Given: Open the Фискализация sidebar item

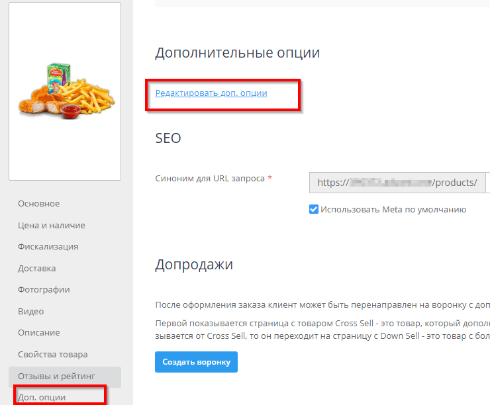Looking at the screenshot, I should 48,247.
